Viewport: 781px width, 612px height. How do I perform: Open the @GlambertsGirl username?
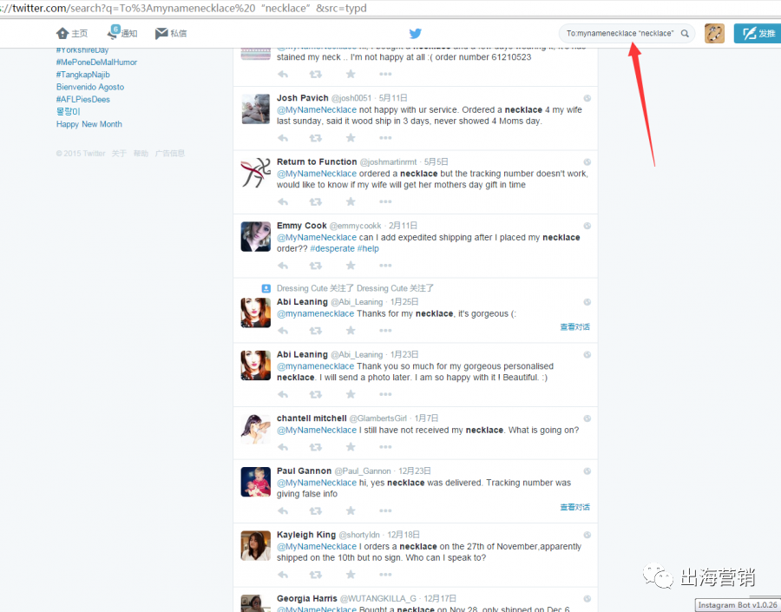[378, 418]
